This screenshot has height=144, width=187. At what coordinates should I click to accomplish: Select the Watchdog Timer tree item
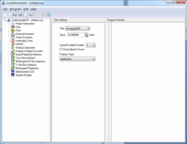coord(24,41)
